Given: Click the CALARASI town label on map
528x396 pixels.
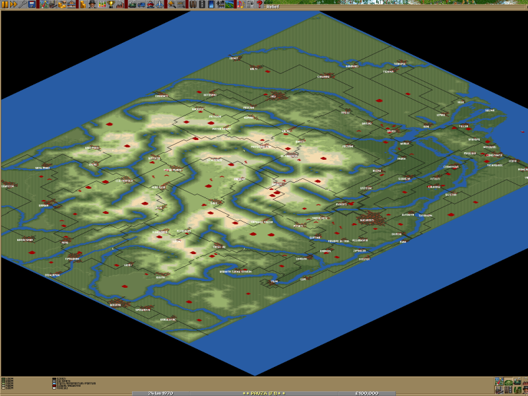Looking at the screenshot, I should pos(434,187).
